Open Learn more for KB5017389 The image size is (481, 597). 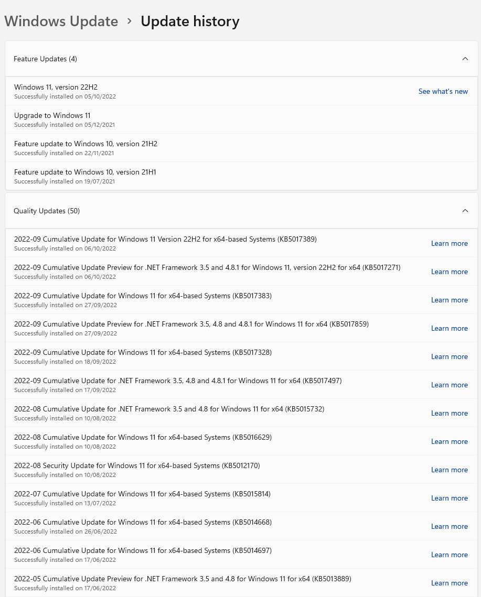point(449,243)
